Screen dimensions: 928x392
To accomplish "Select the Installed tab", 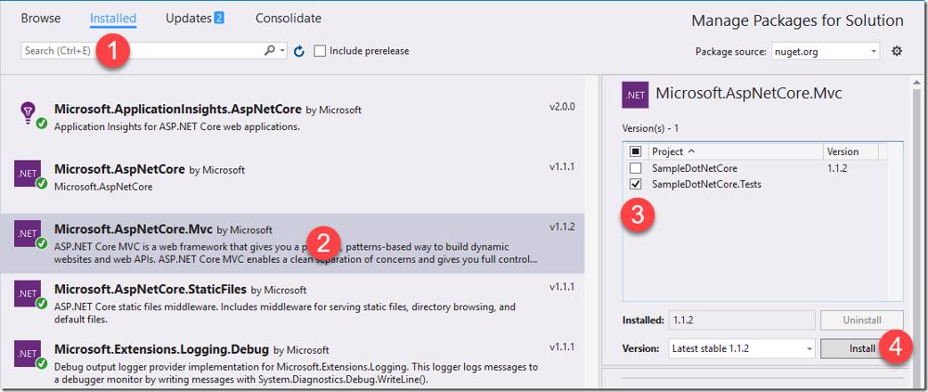I will (113, 19).
